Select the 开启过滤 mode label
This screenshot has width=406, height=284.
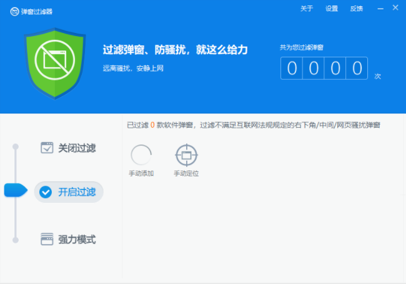click(77, 192)
